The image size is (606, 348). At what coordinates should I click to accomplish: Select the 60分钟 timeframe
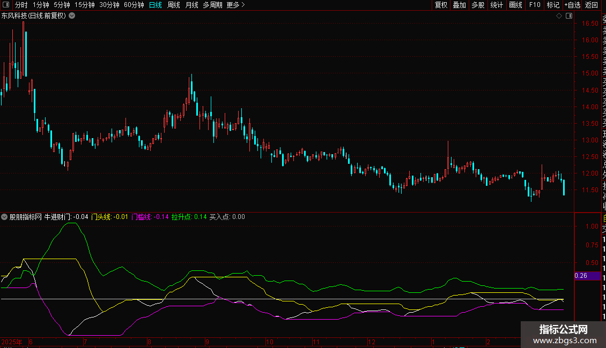[x=134, y=5]
